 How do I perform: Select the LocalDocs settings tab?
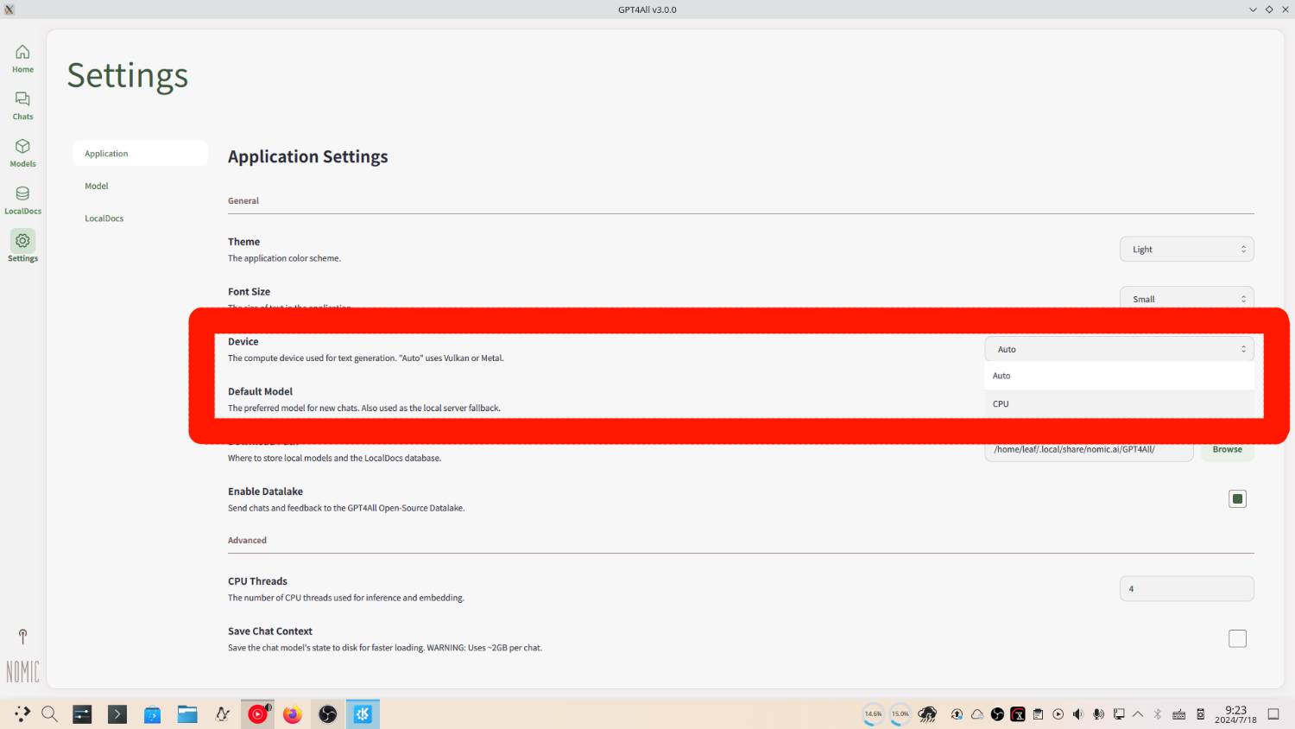(x=140, y=219)
